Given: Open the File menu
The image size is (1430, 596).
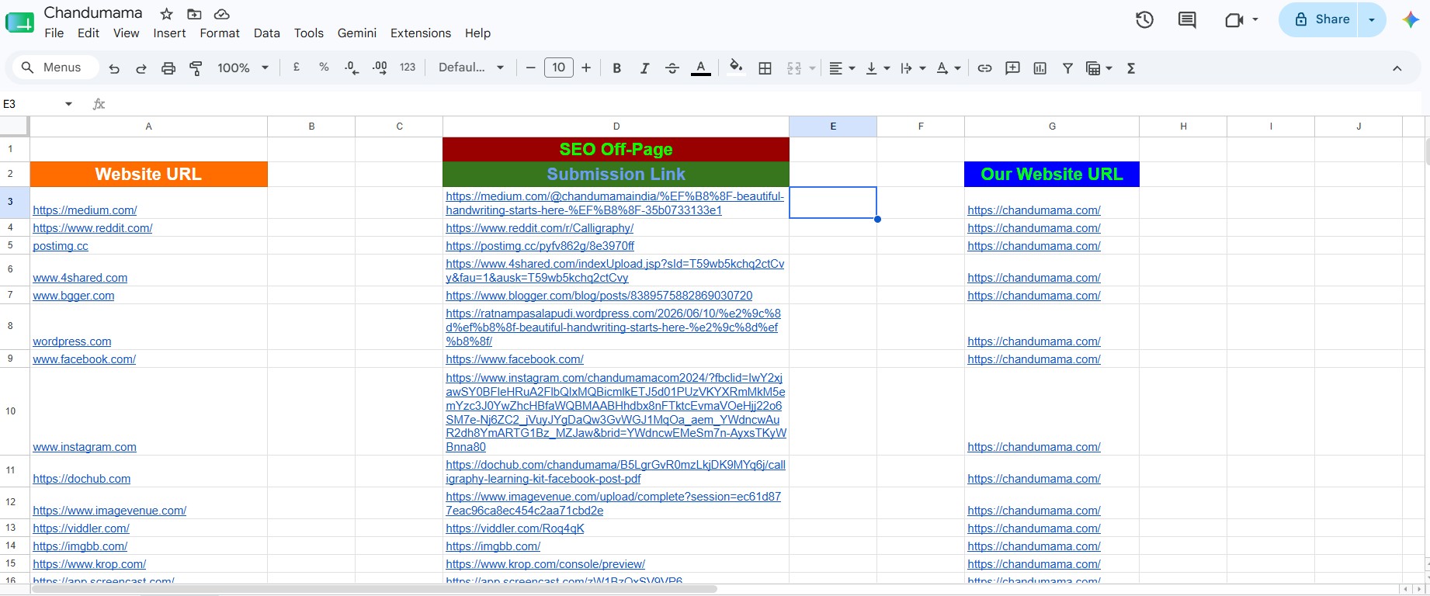Looking at the screenshot, I should tap(54, 33).
